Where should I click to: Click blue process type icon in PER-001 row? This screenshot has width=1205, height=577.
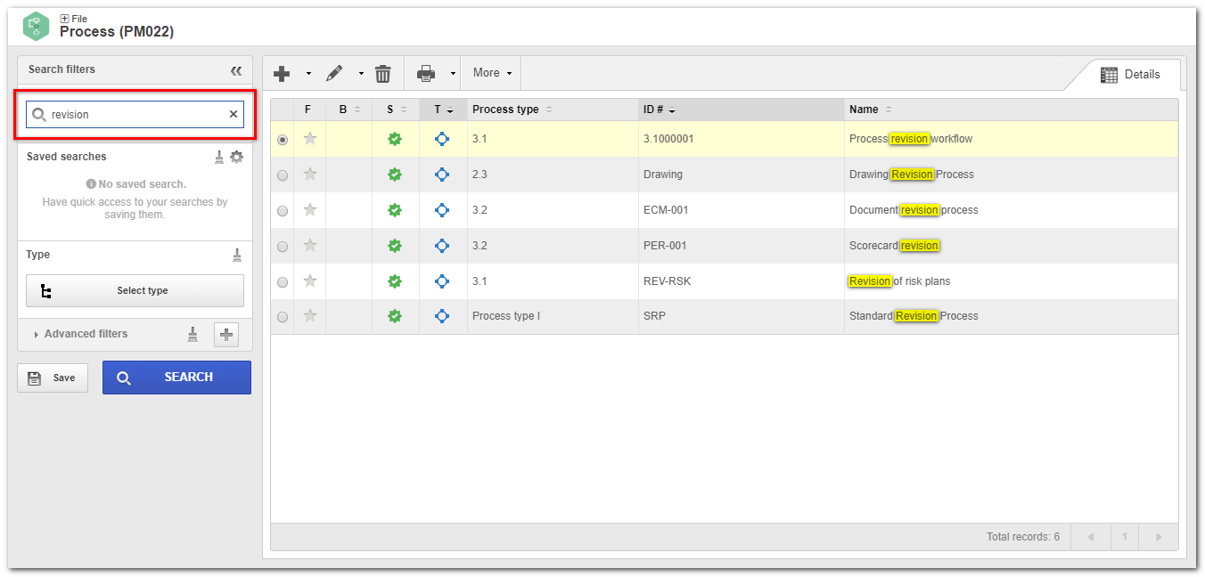click(442, 246)
